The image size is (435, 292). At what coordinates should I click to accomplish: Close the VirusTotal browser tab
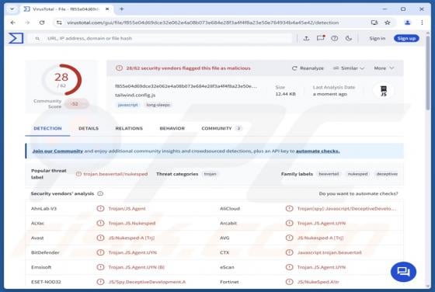[107, 9]
